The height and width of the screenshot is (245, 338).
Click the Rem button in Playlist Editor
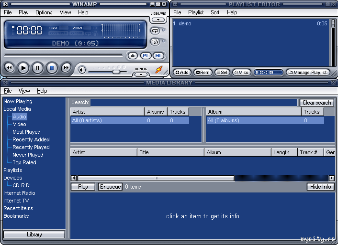tap(203, 73)
